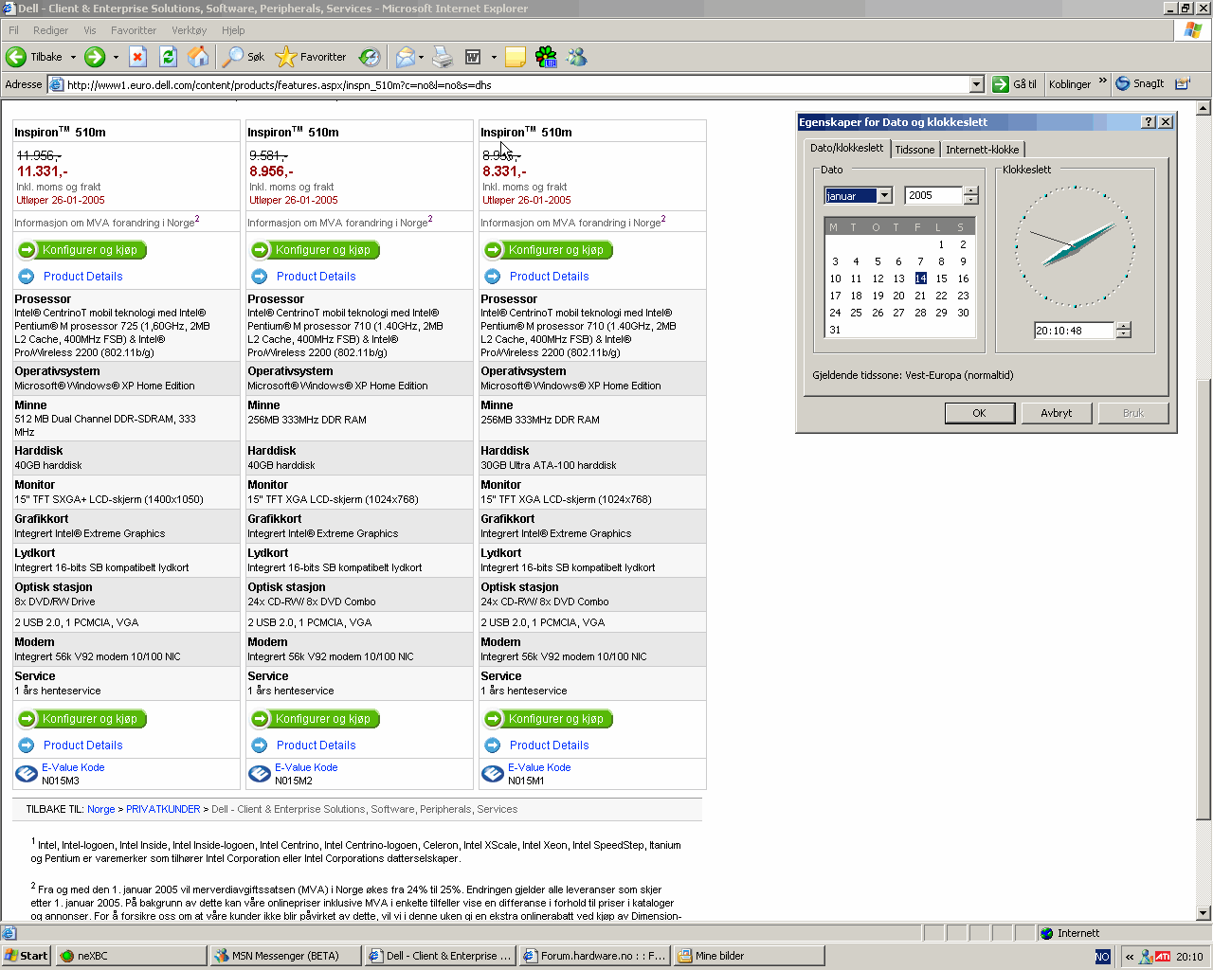
Task: Click the Windows Start button
Action: click(26, 956)
